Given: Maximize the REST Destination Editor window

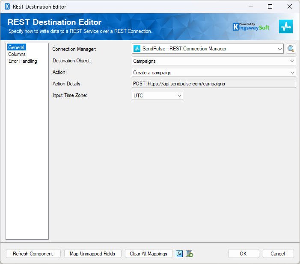Looking at the screenshot, I should pyautogui.click(x=270, y=6).
